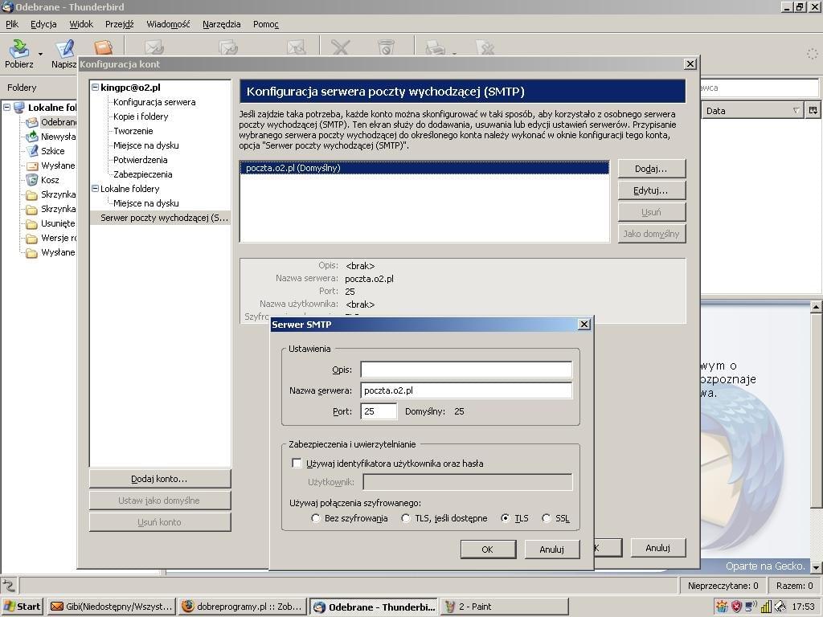Image resolution: width=823 pixels, height=617 pixels.
Task: Click the message pane scrollbar down arrow
Action: point(816,567)
